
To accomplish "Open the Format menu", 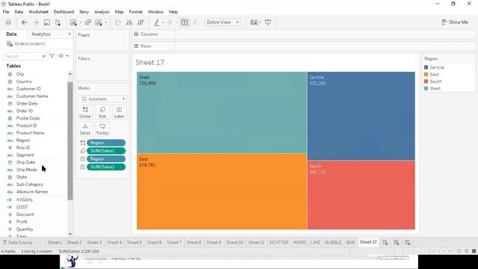I will (136, 12).
